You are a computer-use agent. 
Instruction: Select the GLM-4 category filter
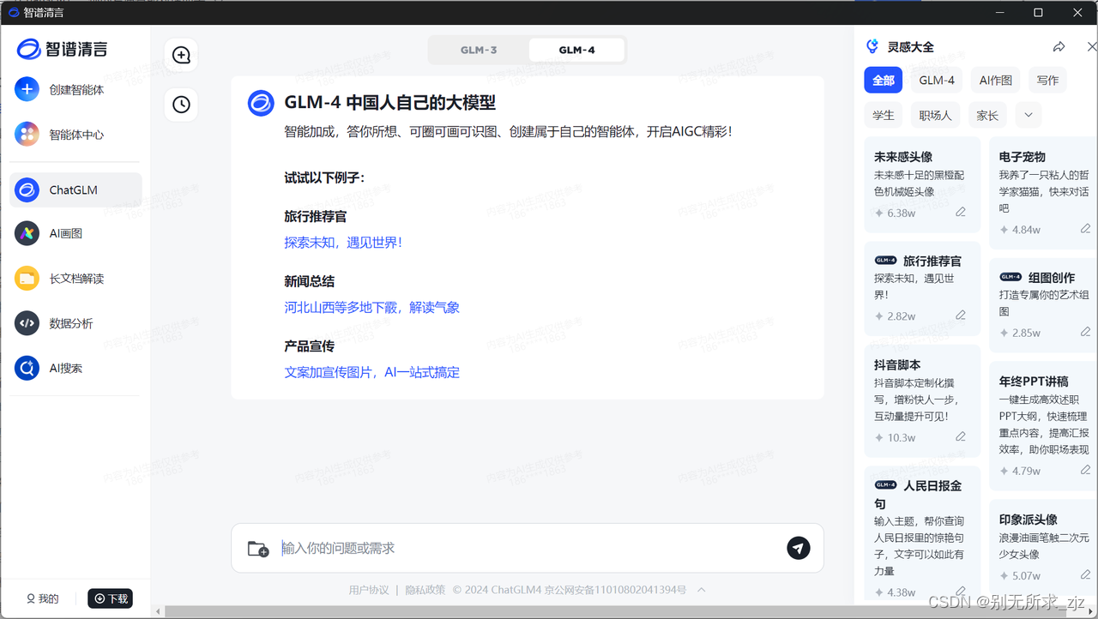point(937,80)
